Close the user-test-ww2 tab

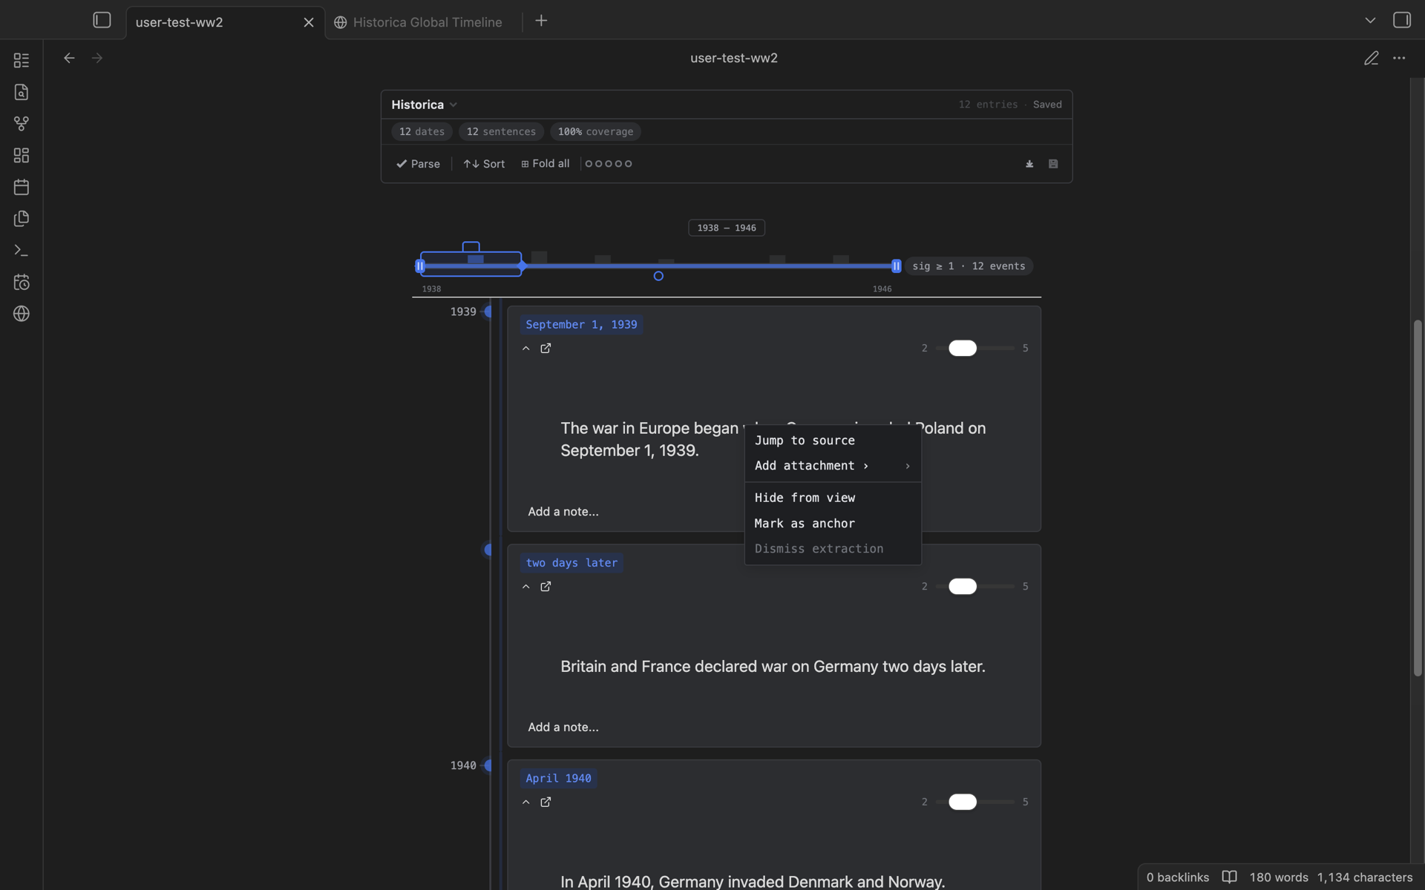coord(309,22)
